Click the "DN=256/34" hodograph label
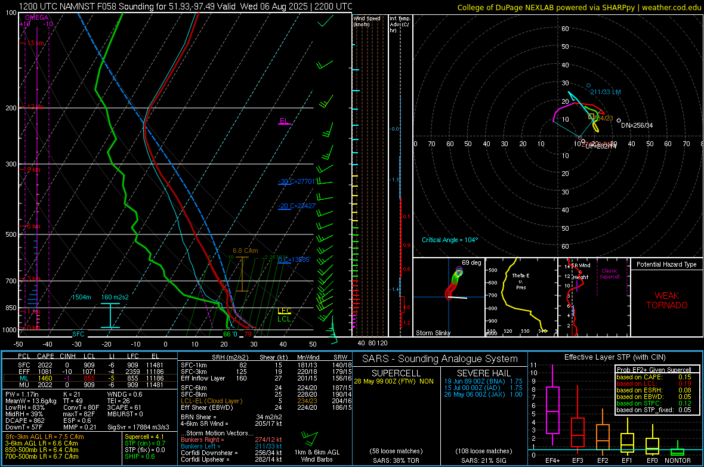The width and height of the screenshot is (704, 467). (x=637, y=125)
